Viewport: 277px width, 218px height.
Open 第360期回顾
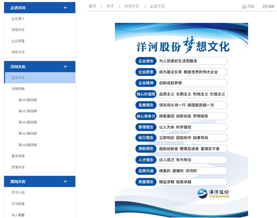tap(28, 100)
